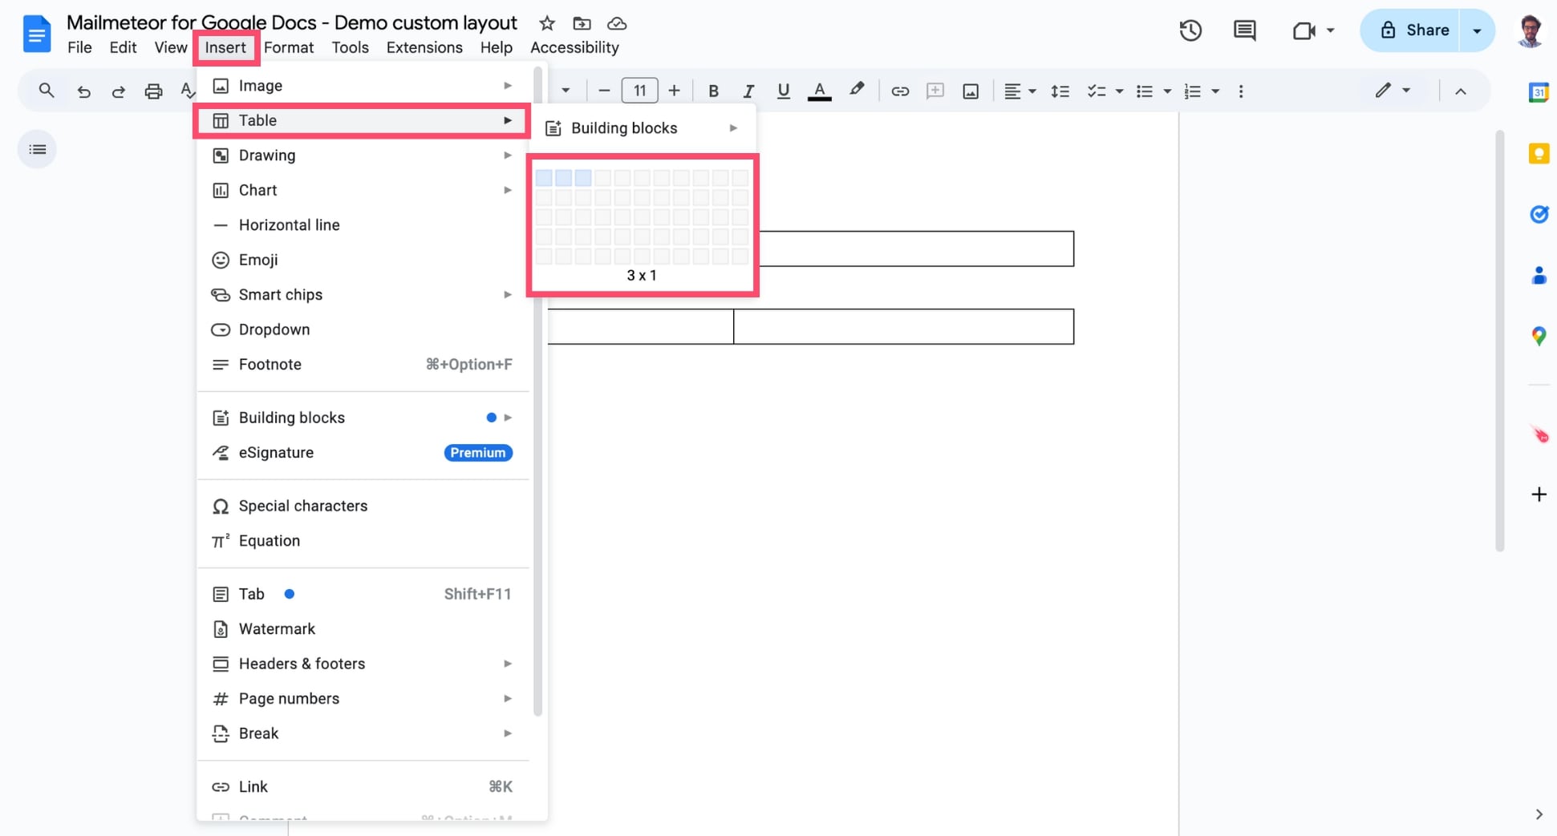Open the Edit menu
Image resolution: width=1557 pixels, height=836 pixels.
(x=123, y=47)
